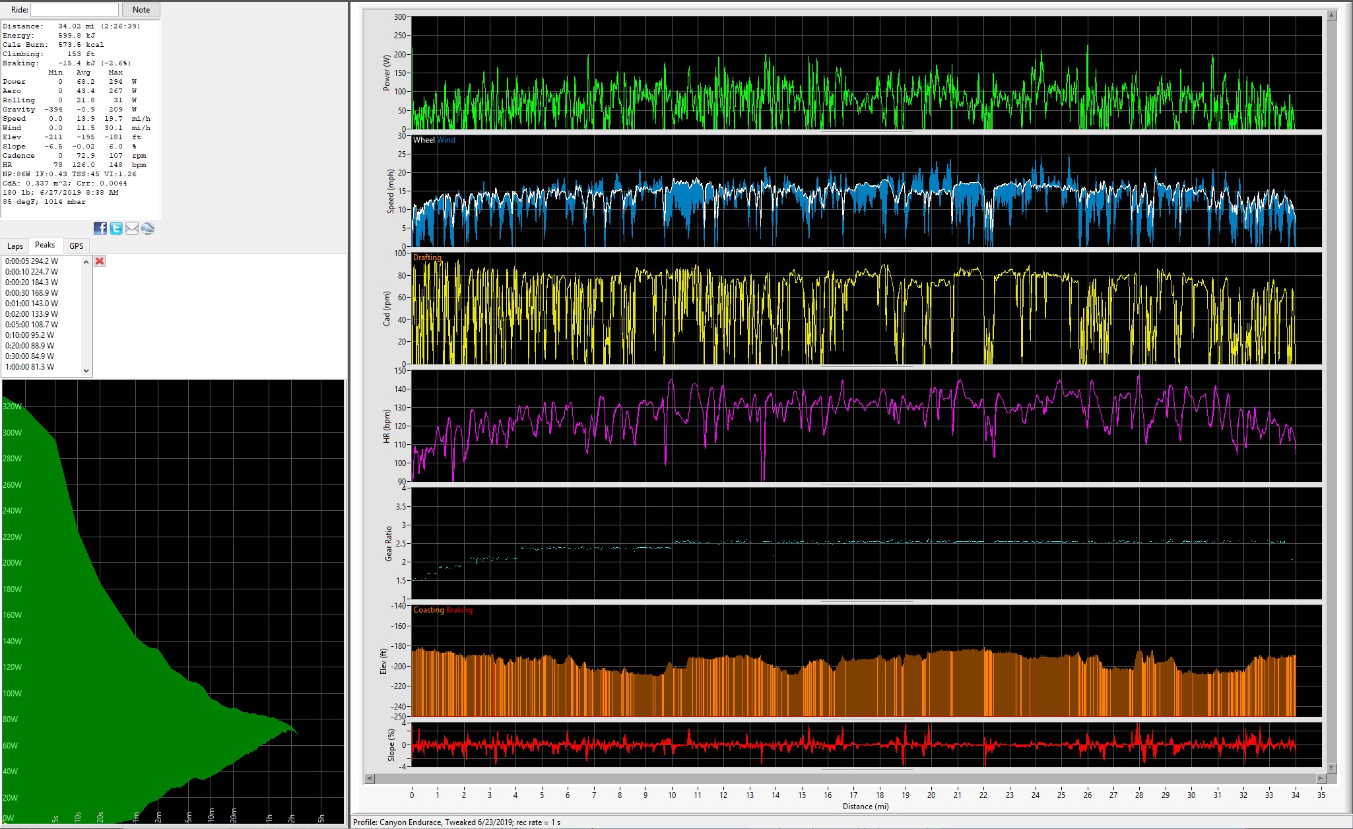Switch to the Laps tab

(x=15, y=246)
